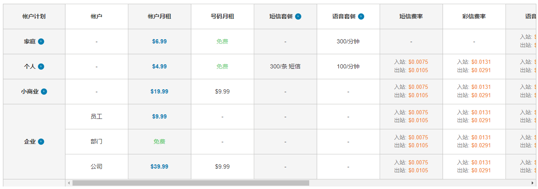Click the 彩信费率 column header
Image resolution: width=538 pixels, height=189 pixels.
coord(474,17)
